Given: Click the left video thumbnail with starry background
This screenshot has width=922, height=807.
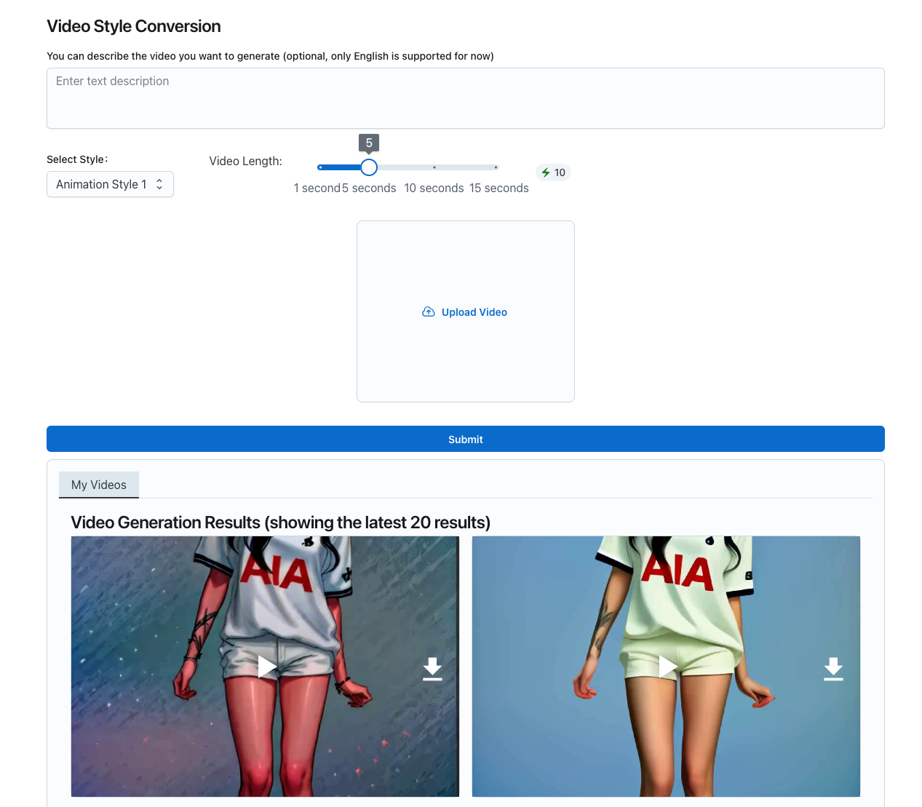Looking at the screenshot, I should [x=265, y=667].
